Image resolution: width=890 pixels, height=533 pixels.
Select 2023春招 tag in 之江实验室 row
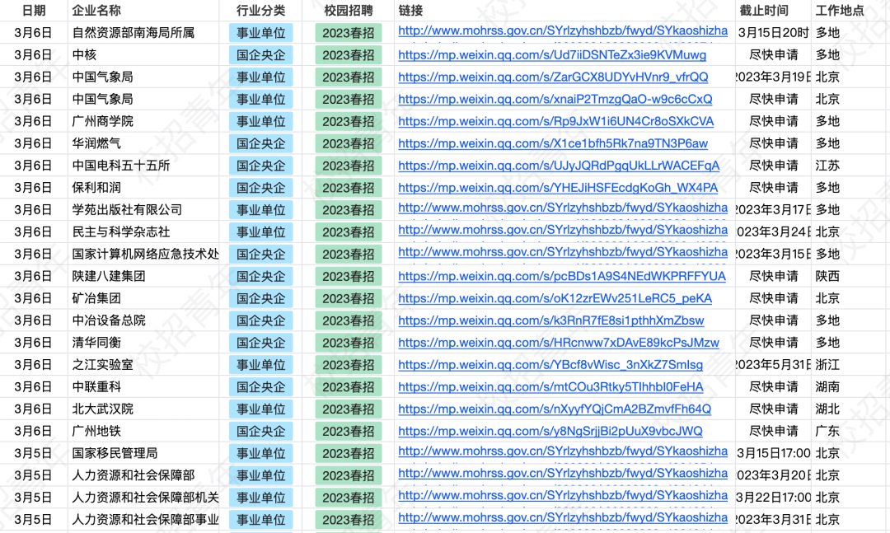[349, 365]
